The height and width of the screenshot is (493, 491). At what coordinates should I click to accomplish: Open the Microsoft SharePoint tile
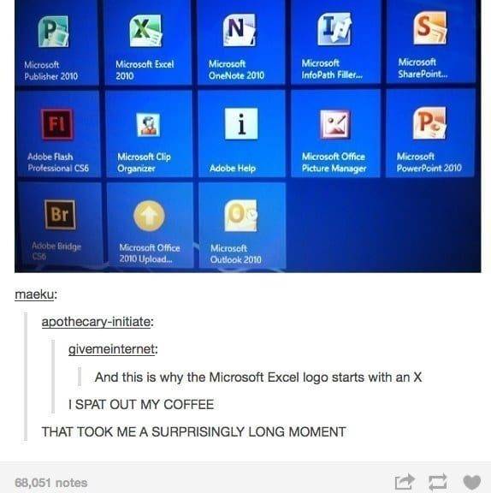point(430,41)
